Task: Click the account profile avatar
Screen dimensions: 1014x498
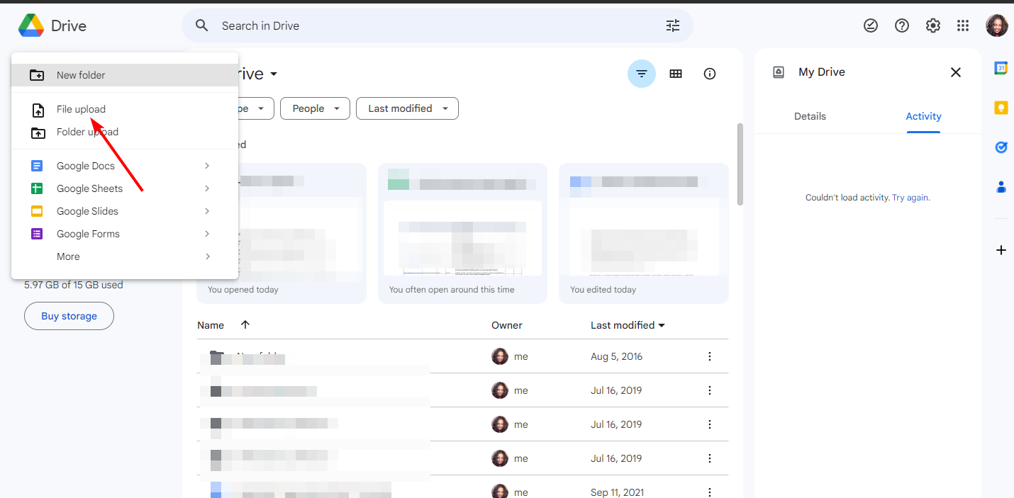Action: tap(997, 26)
